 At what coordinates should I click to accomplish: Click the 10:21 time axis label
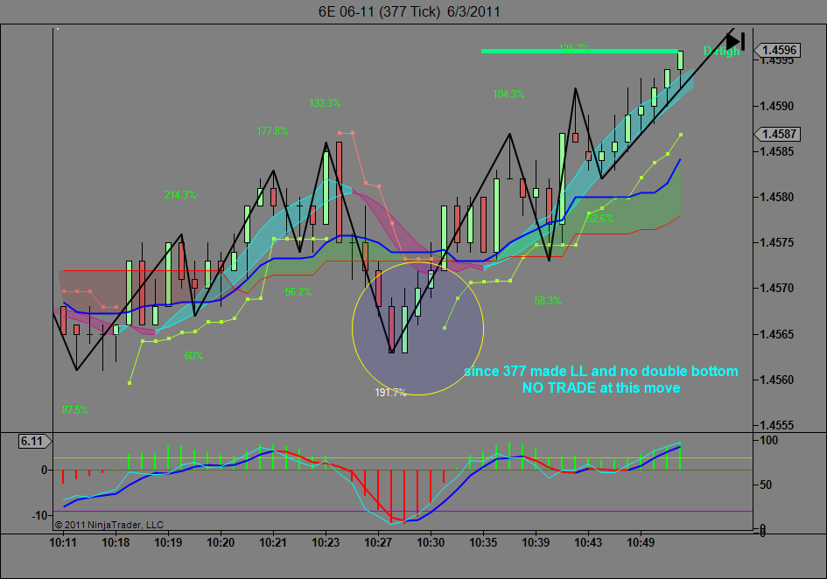(273, 542)
